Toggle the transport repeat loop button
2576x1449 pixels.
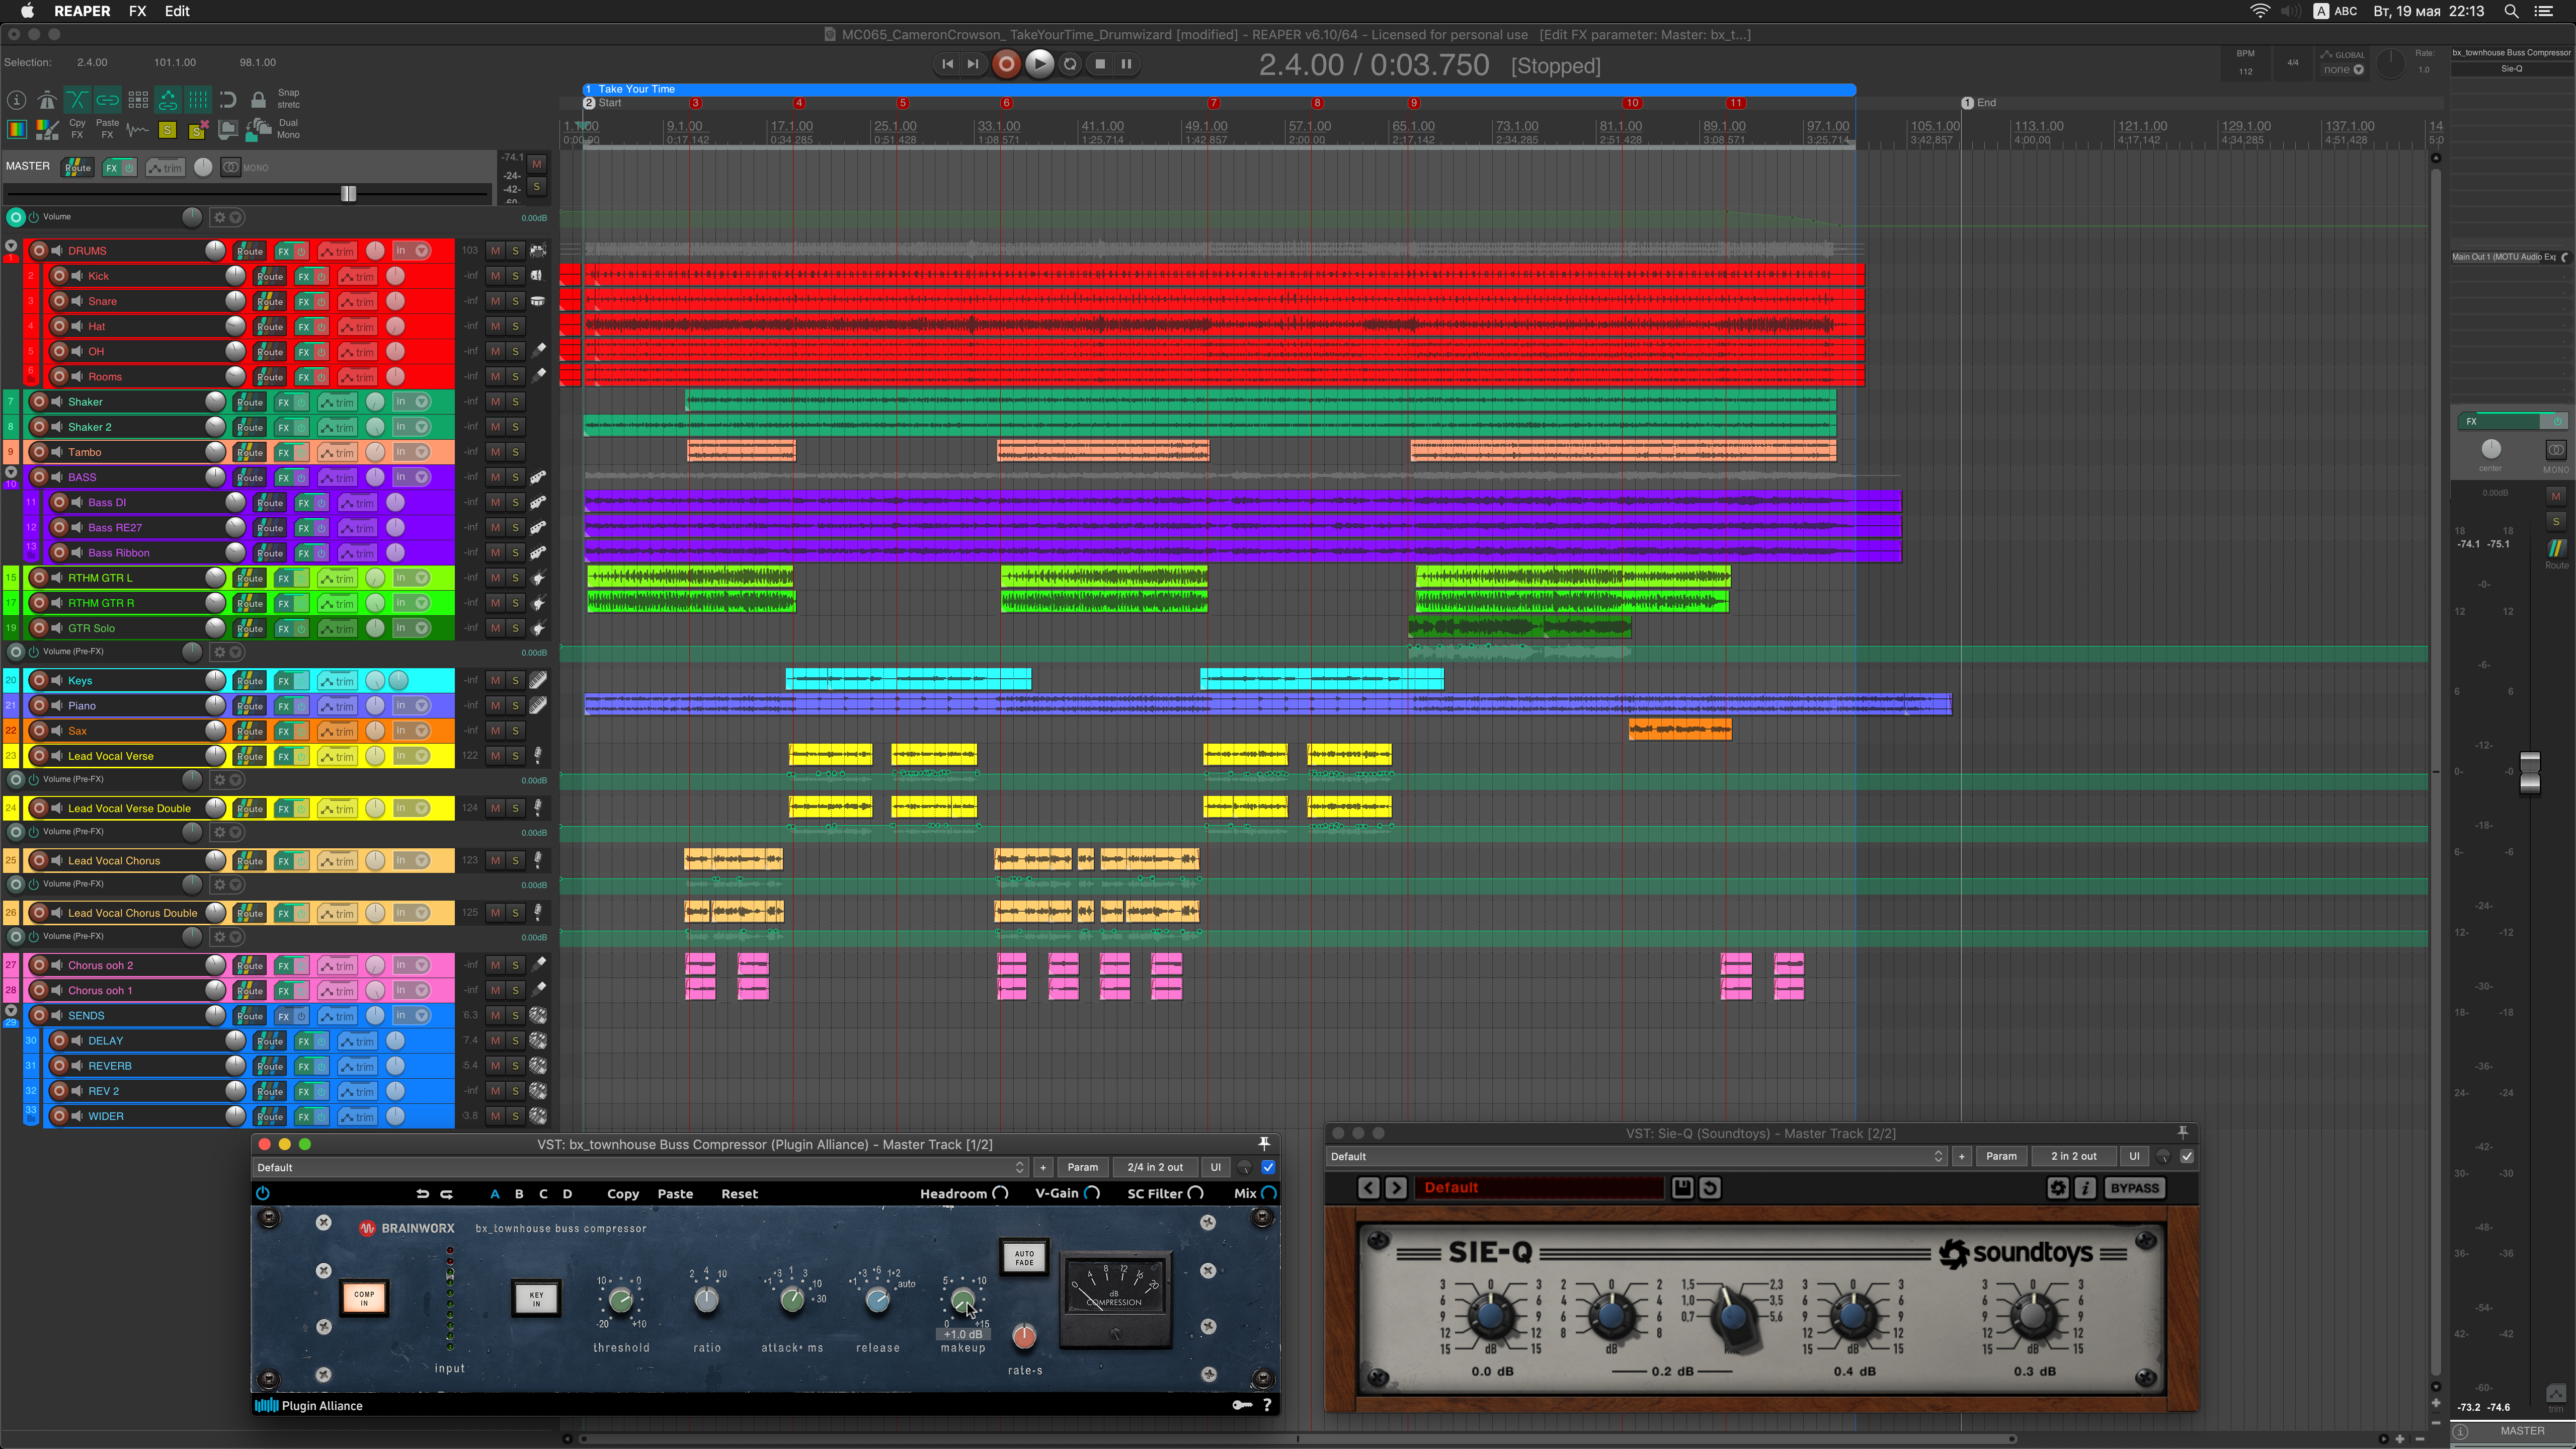click(1070, 64)
